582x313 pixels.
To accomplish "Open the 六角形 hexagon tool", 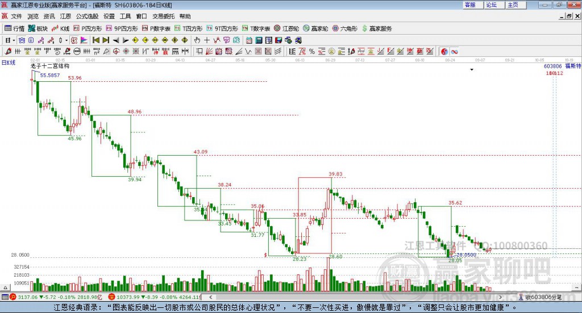I will 345,28.
